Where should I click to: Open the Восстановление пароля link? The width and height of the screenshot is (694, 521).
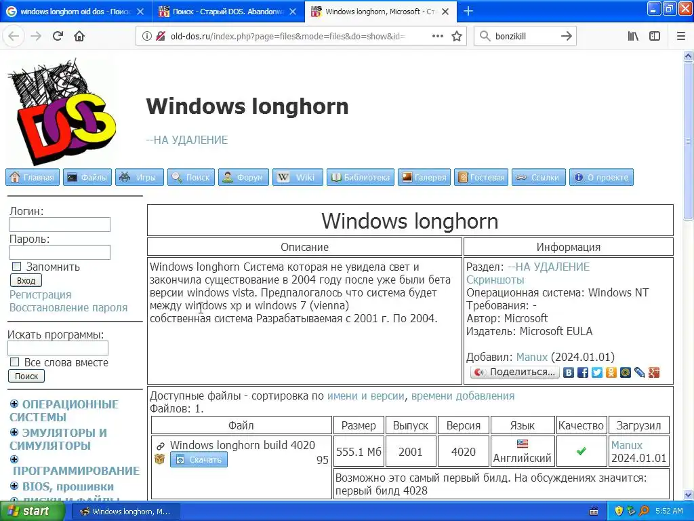68,307
